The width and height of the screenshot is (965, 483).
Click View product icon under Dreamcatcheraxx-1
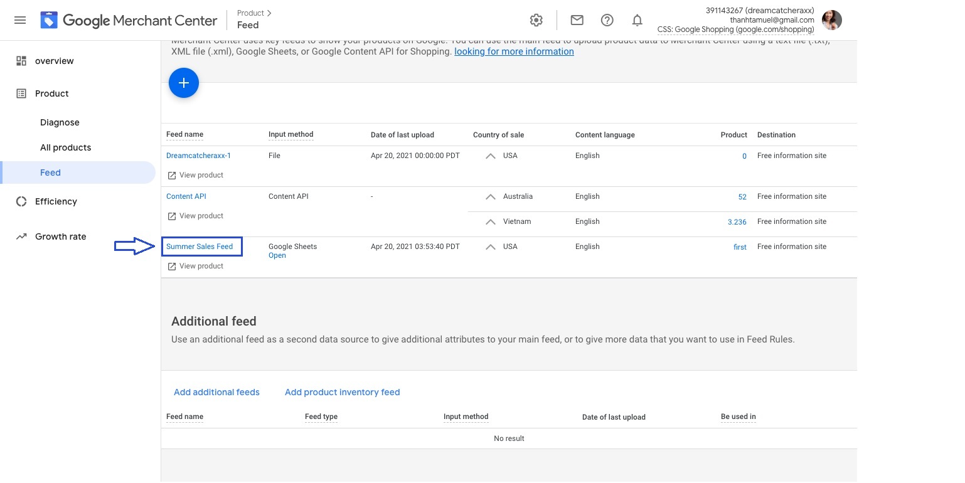171,175
